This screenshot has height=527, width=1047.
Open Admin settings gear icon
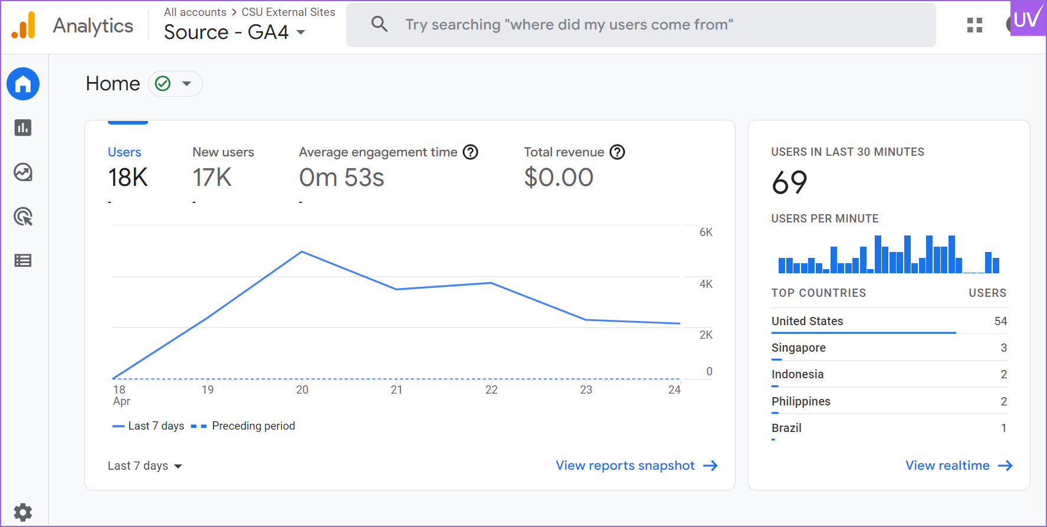[x=23, y=512]
